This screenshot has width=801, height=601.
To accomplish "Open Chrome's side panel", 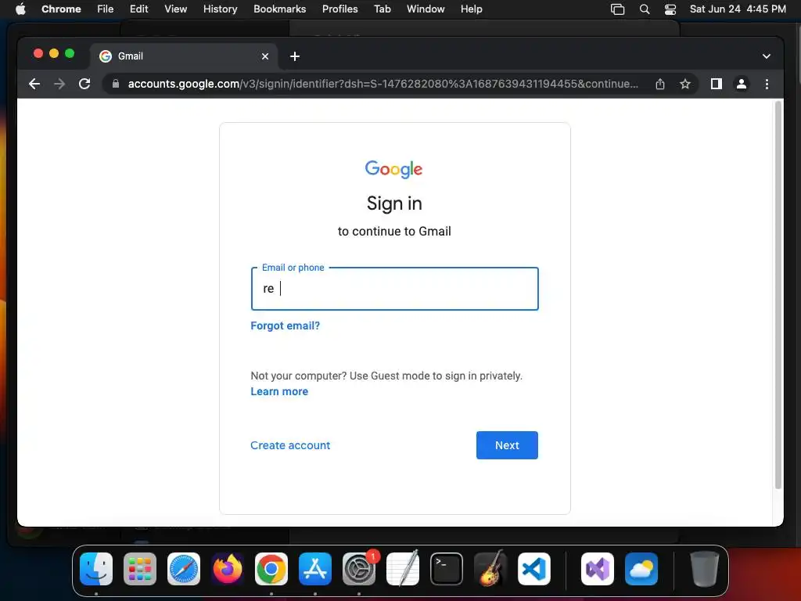I will point(717,84).
